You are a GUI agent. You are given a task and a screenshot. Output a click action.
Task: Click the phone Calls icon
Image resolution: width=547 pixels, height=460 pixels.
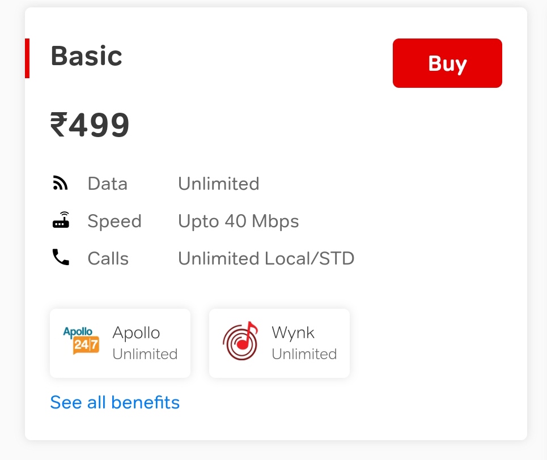point(61,257)
